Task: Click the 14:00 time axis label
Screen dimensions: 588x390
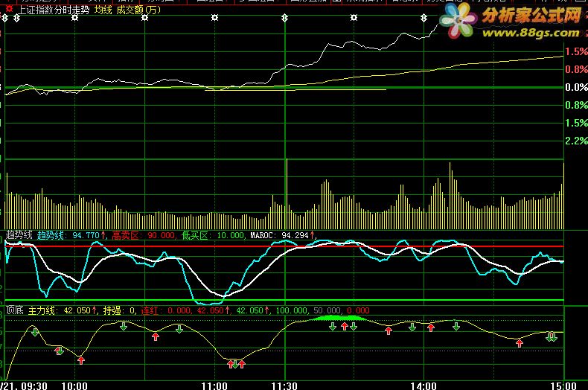Action: tap(424, 386)
